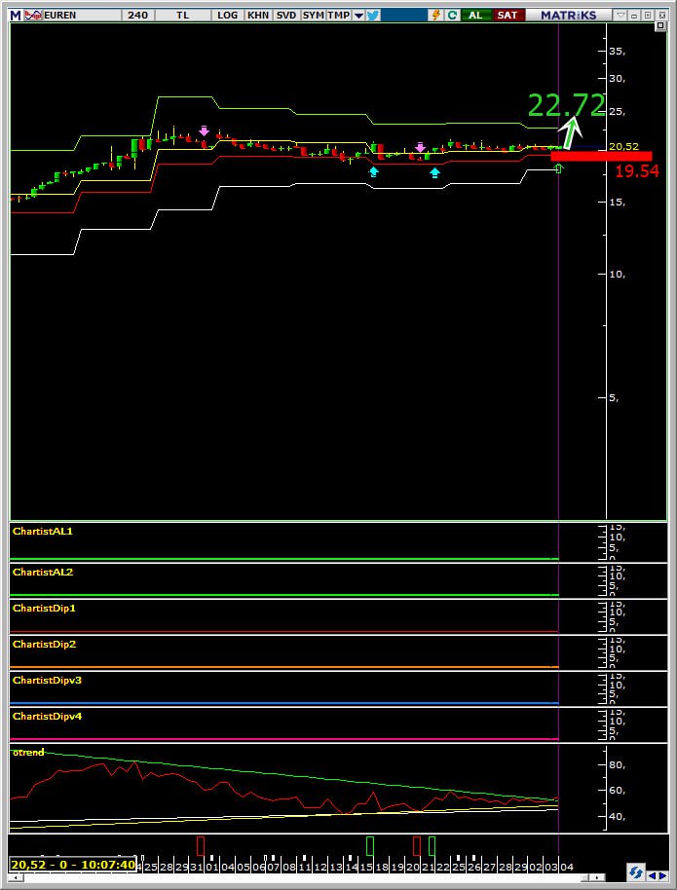The image size is (677, 890).
Task: Click the orange lightning bolt icon
Action: [436, 16]
